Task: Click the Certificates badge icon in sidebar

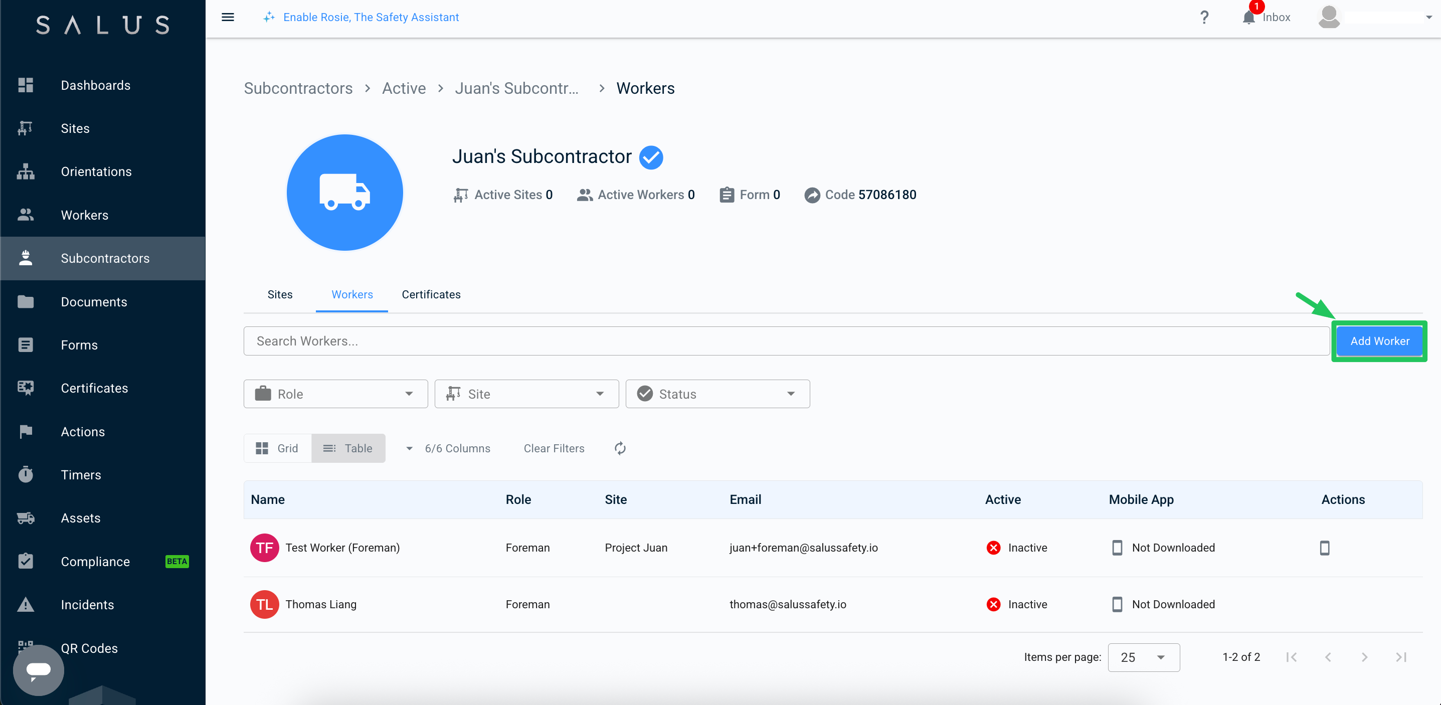Action: point(26,388)
